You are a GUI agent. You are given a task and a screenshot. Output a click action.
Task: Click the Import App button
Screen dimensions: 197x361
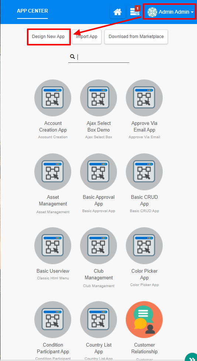pos(87,37)
